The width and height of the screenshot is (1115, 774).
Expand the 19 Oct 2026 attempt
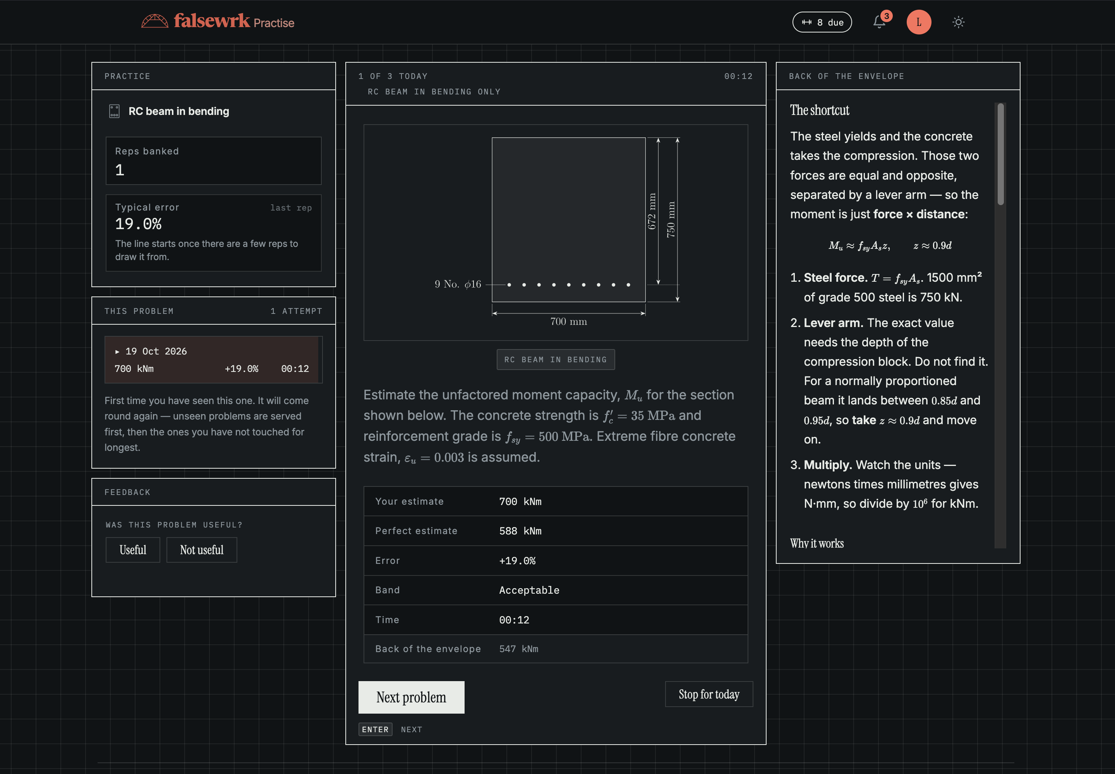point(213,360)
